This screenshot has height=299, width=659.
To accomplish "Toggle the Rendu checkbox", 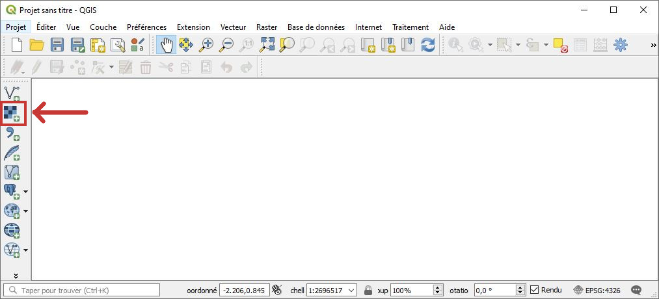I will coord(535,290).
